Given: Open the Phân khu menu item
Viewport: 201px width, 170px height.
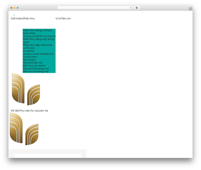Looking at the screenshot, I should pos(29,18).
